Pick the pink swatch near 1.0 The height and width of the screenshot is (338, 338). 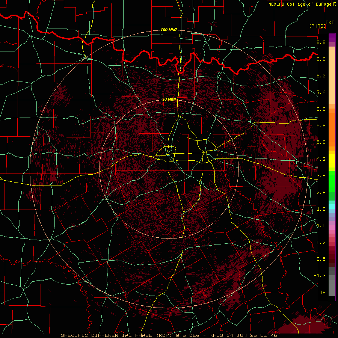click(x=332, y=228)
